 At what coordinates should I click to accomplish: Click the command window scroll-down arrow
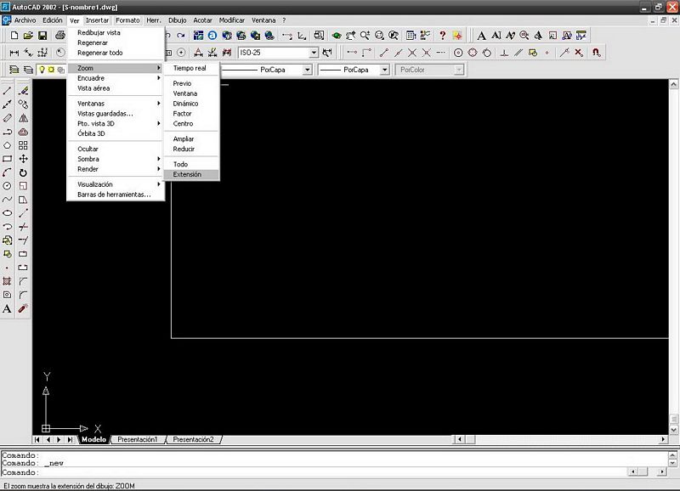(672, 463)
